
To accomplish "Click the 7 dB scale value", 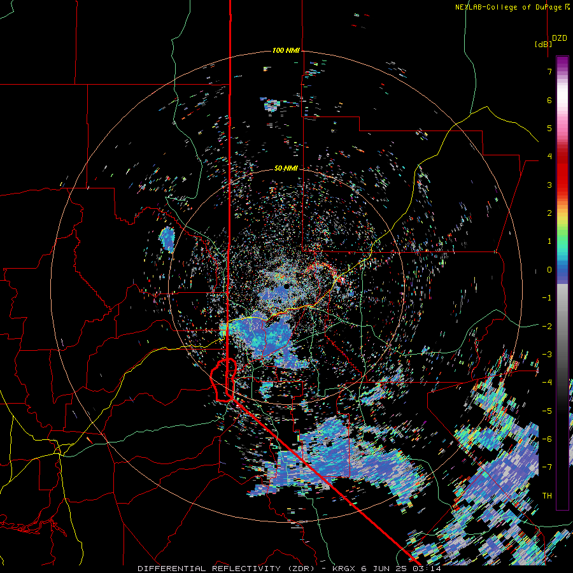I will (549, 71).
